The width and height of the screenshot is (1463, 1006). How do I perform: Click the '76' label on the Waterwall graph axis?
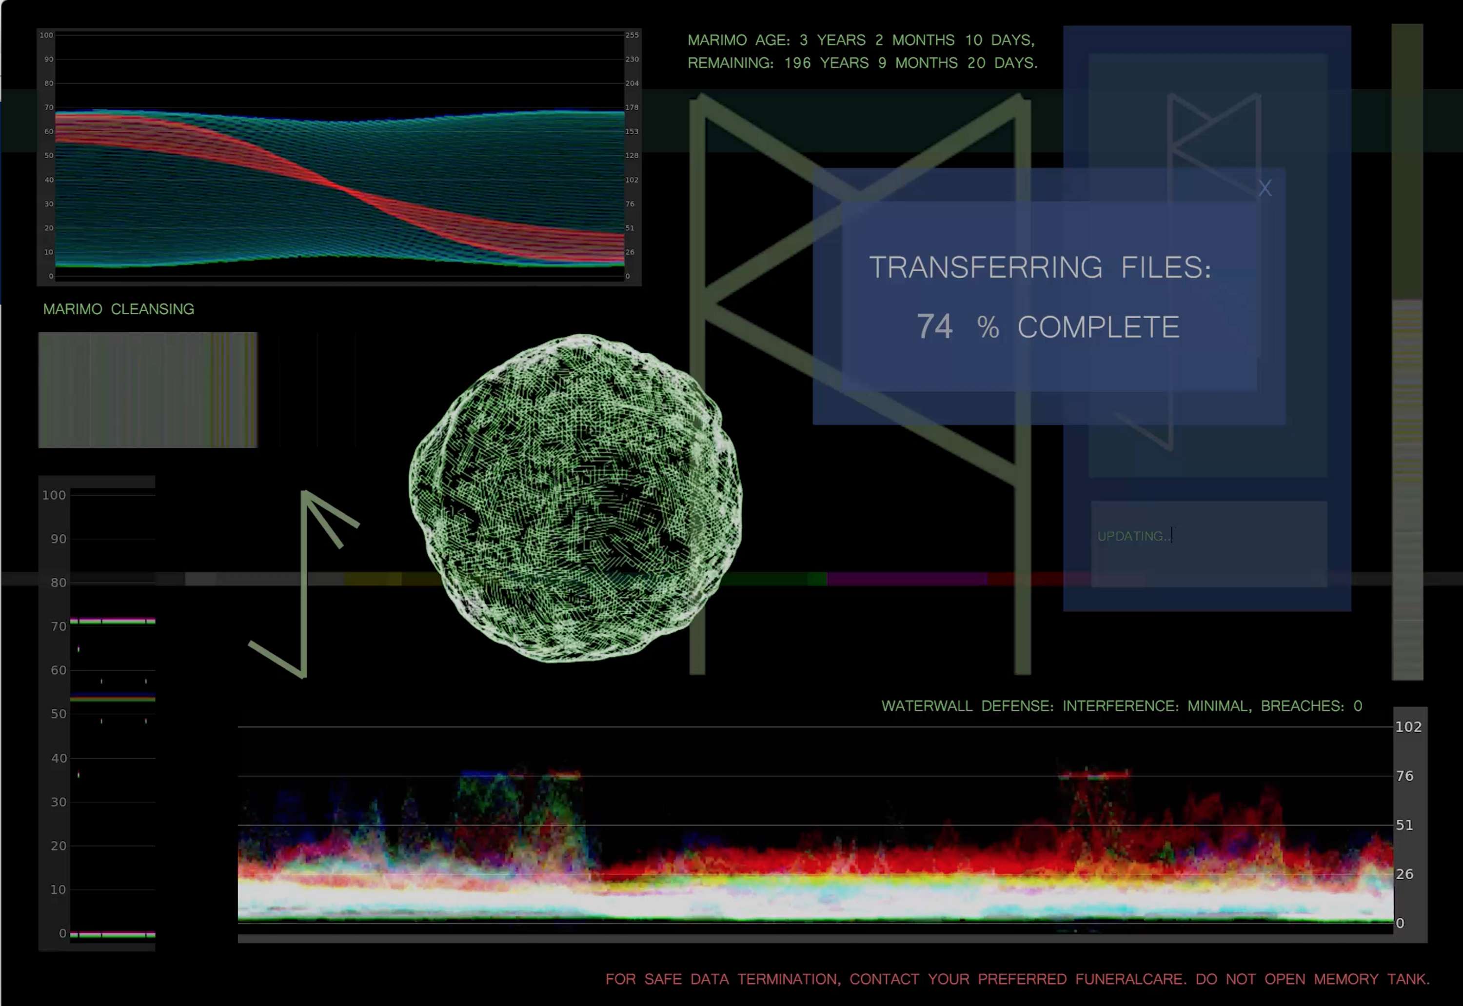tap(1405, 776)
